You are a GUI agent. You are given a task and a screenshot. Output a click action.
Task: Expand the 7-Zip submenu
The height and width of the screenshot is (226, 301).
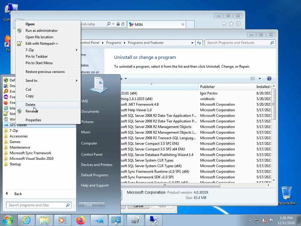pyautogui.click(x=48, y=50)
